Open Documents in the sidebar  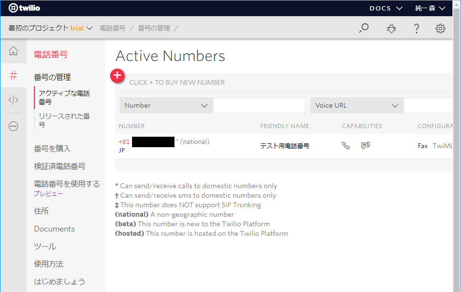pyautogui.click(x=54, y=229)
